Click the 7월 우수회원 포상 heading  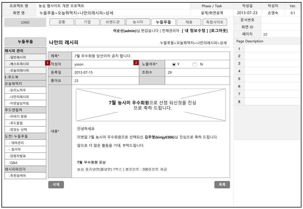coord(91,162)
